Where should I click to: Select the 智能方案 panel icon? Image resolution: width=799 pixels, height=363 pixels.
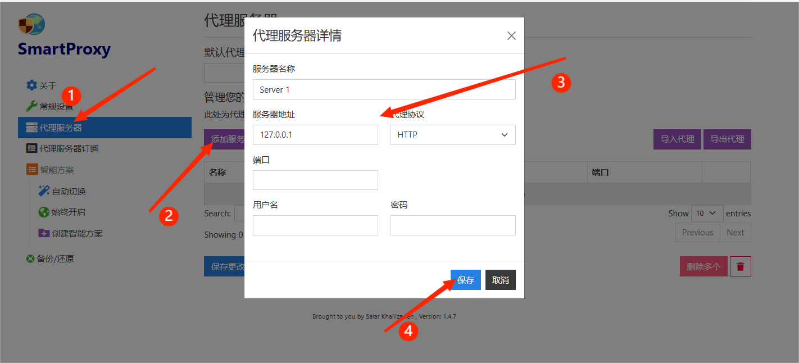(x=33, y=169)
